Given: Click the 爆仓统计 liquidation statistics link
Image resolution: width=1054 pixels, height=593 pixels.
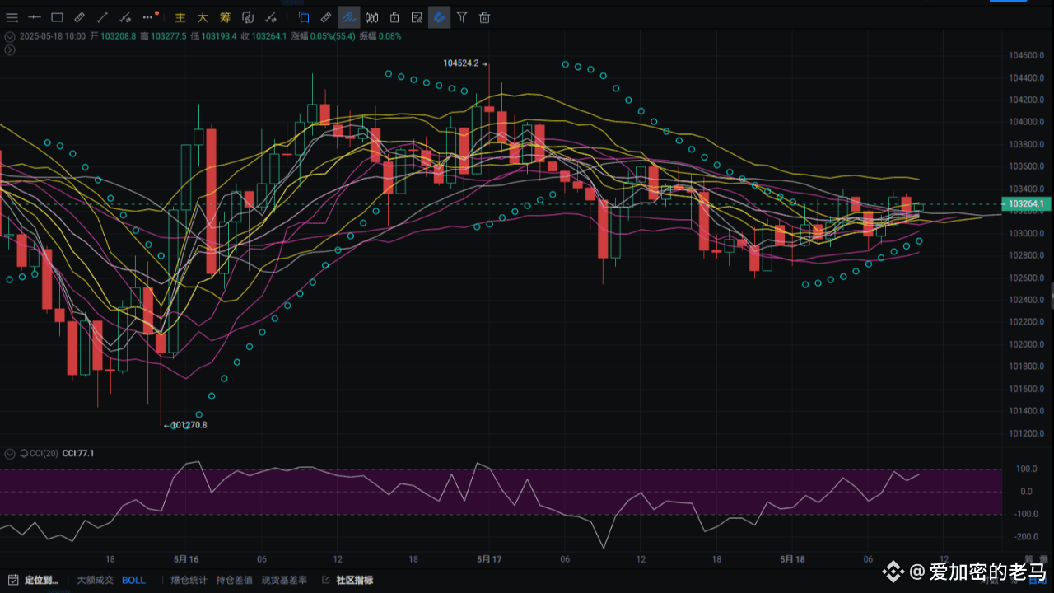Looking at the screenshot, I should [187, 580].
